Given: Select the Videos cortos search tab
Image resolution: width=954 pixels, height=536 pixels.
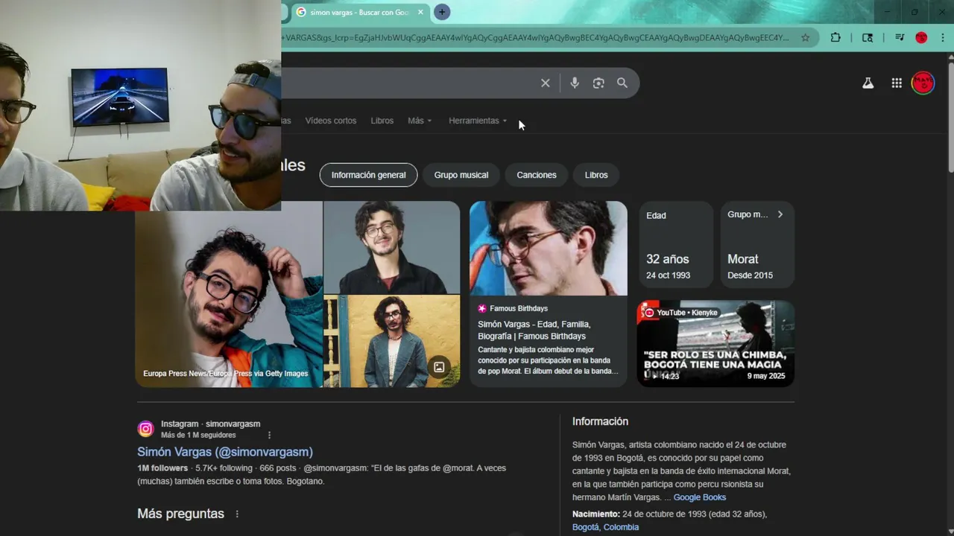Looking at the screenshot, I should 331,121.
